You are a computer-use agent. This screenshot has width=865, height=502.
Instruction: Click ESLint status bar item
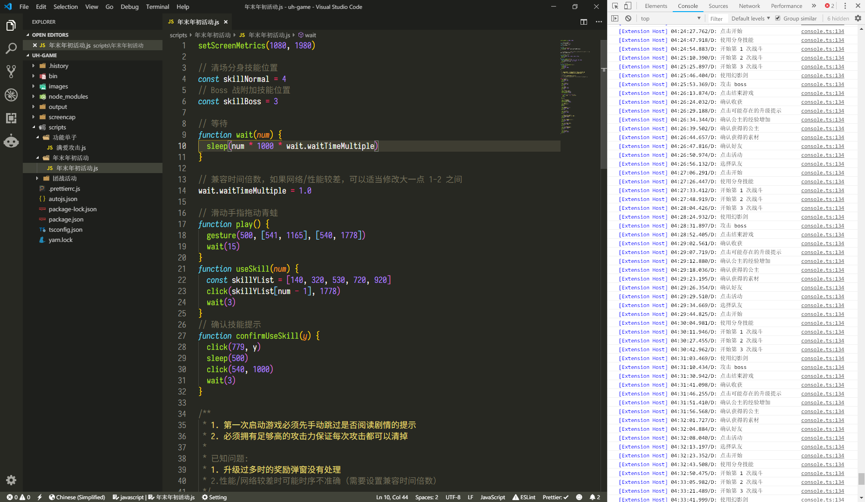coord(524,497)
